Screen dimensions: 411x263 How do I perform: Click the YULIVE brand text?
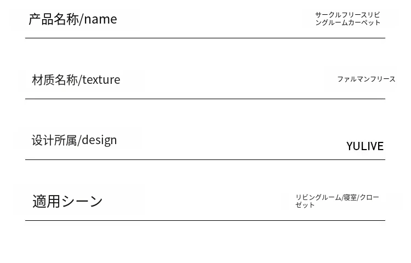(x=365, y=146)
